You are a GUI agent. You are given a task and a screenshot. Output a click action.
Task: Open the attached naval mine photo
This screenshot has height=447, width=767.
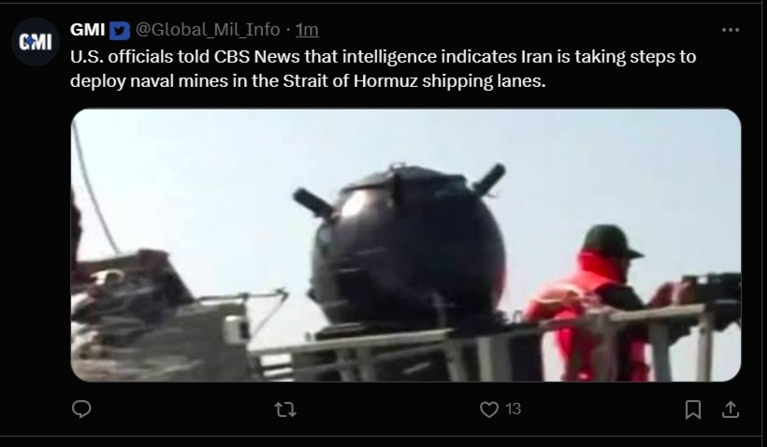406,245
